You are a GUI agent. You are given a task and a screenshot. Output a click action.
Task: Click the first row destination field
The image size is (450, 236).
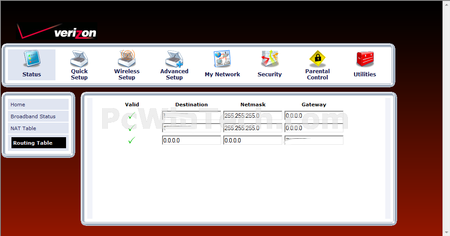pos(192,116)
